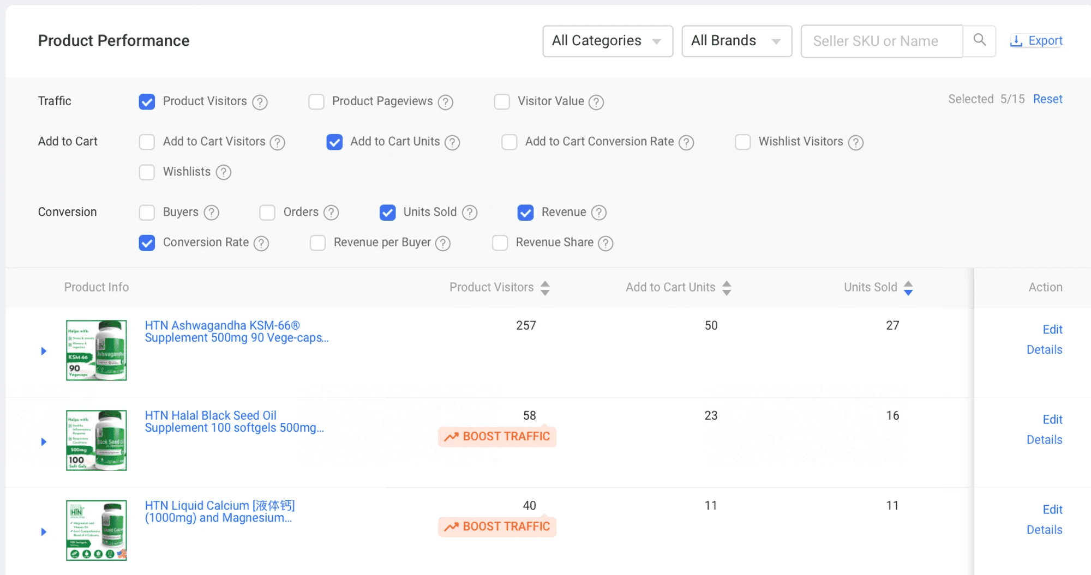The height and width of the screenshot is (575, 1091).
Task: Click help icon beside Revenue Share
Action: click(x=606, y=243)
